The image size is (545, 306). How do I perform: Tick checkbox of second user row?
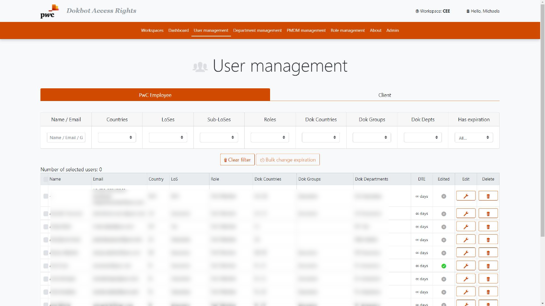point(45,214)
